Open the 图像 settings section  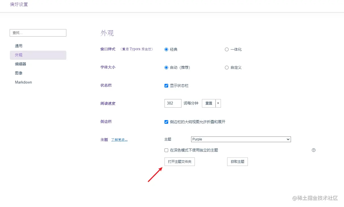[38, 73]
